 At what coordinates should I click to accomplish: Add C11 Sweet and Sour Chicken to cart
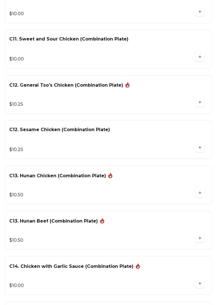point(200,57)
